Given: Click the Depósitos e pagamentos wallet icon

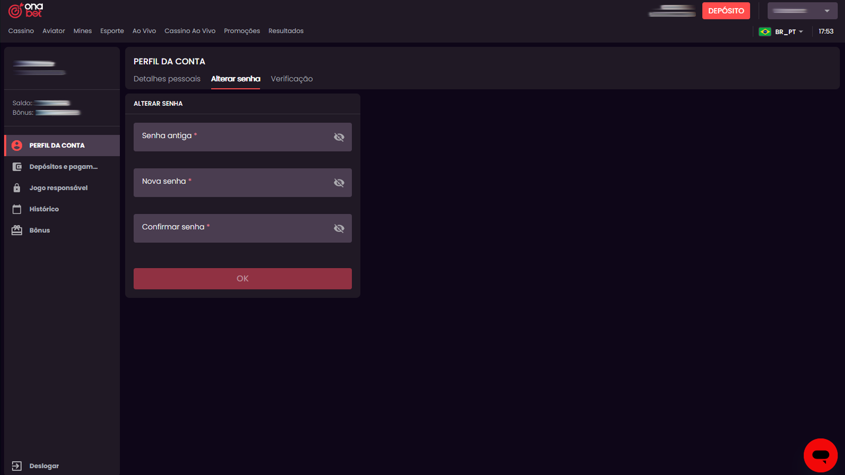Looking at the screenshot, I should click(17, 167).
